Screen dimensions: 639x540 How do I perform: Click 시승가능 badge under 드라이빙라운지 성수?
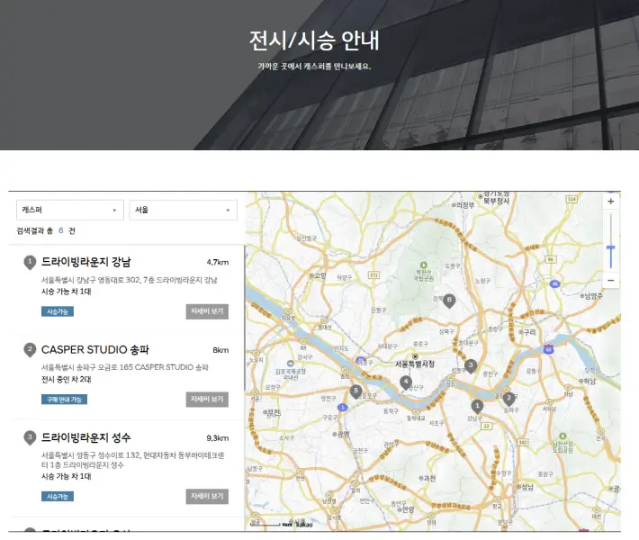click(58, 497)
